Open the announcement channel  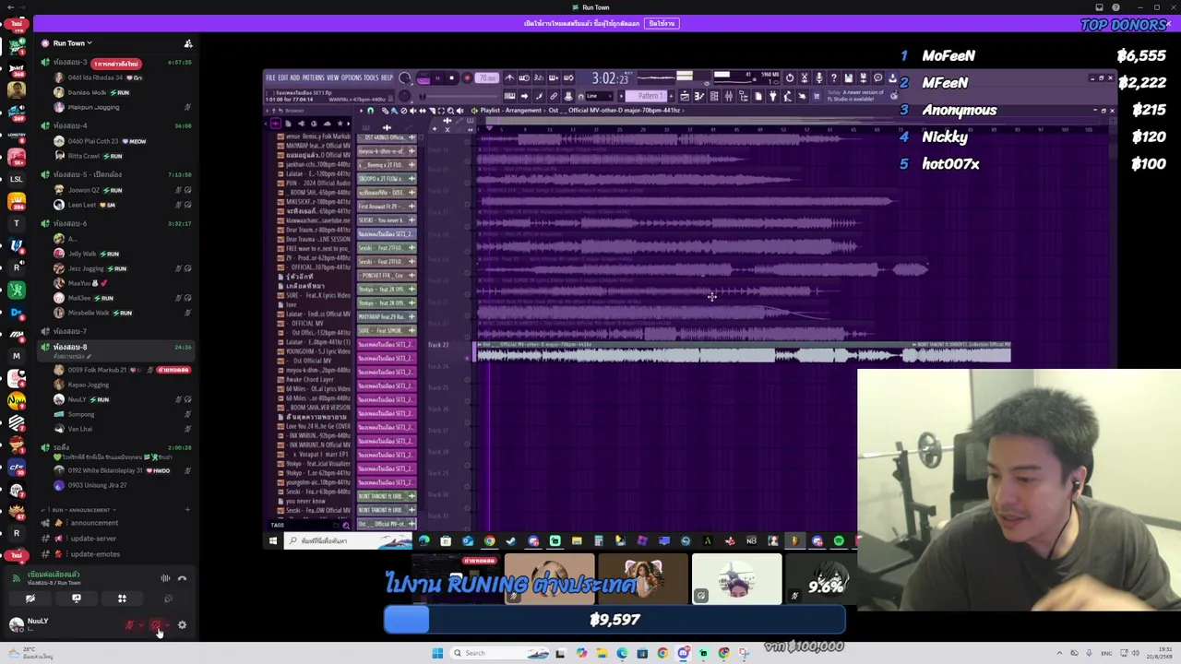93,523
